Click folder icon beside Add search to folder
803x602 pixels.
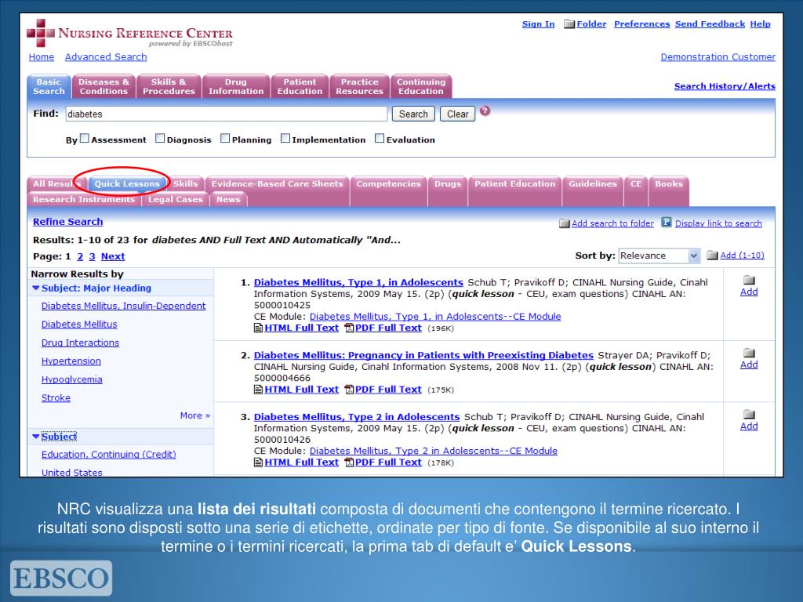pyautogui.click(x=565, y=223)
